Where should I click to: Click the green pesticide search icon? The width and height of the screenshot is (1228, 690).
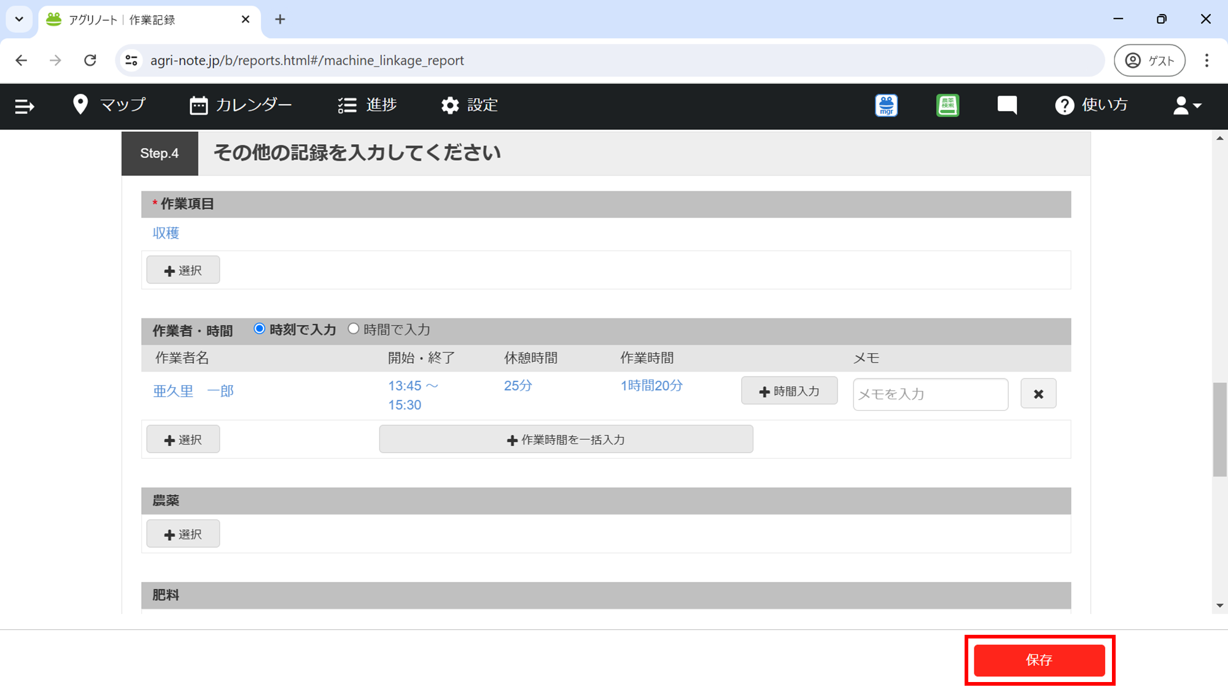tap(947, 105)
